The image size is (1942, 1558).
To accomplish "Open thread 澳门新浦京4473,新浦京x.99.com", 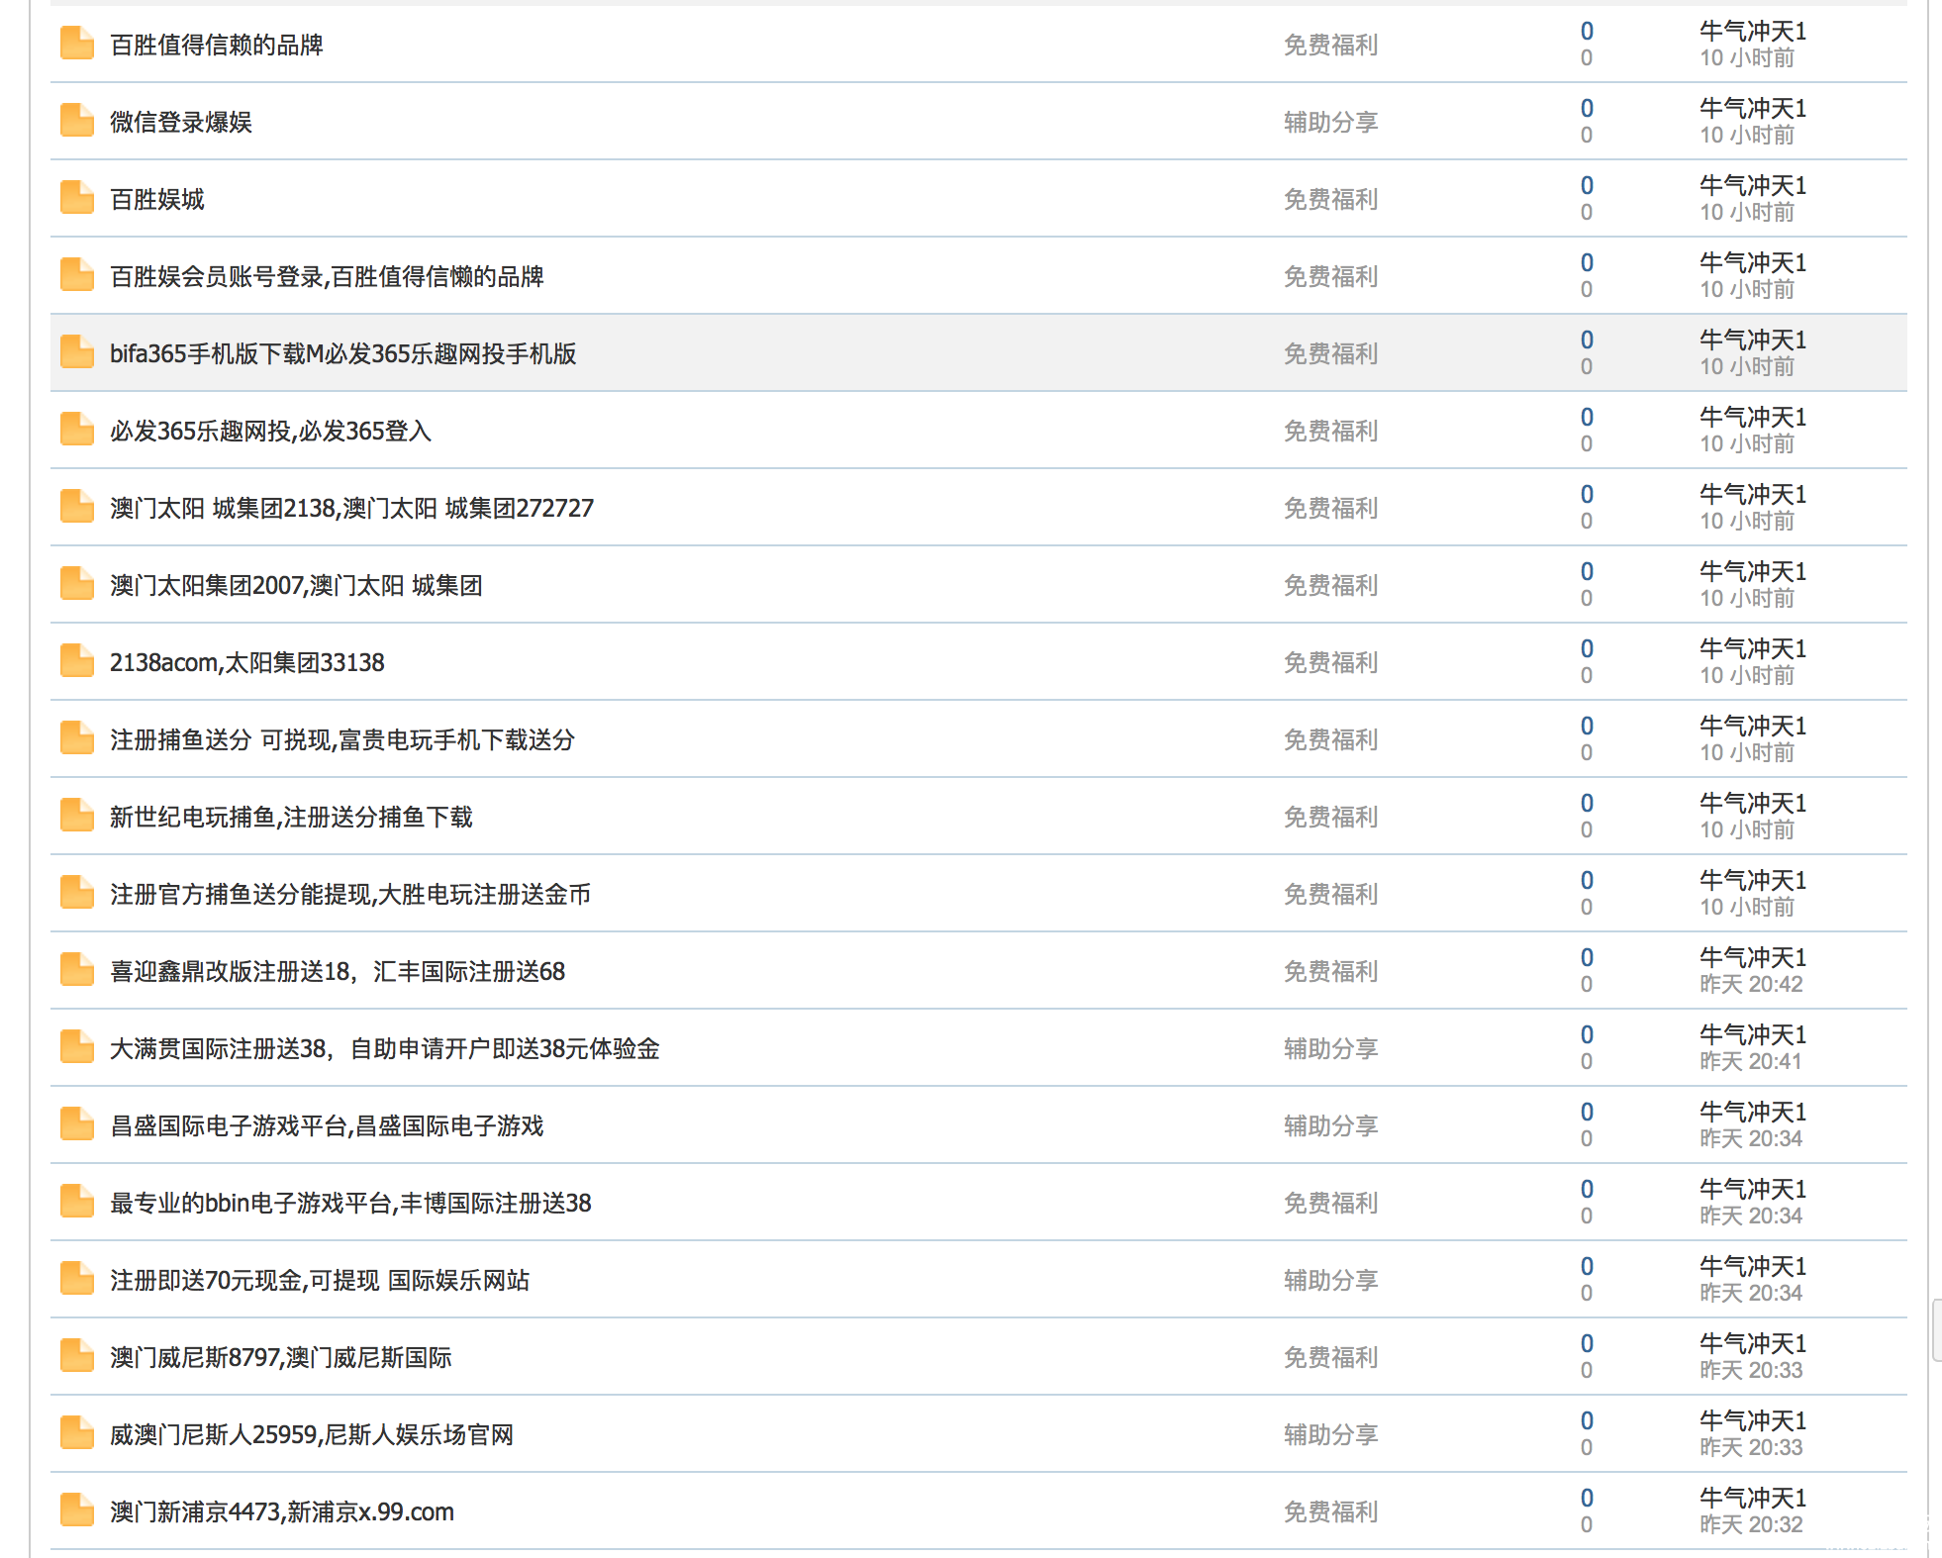I will click(282, 1511).
